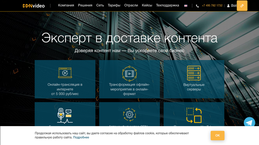Select the online broadcast laptop icon
Viewport: 259px width, 145px height.
(x=65, y=72)
